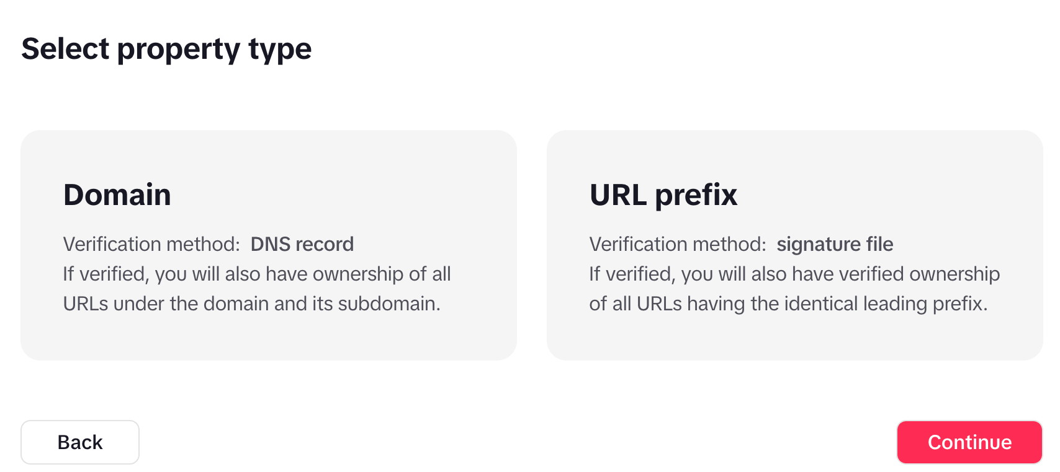Go back using the Back button
This screenshot has width=1060, height=472.
(80, 442)
